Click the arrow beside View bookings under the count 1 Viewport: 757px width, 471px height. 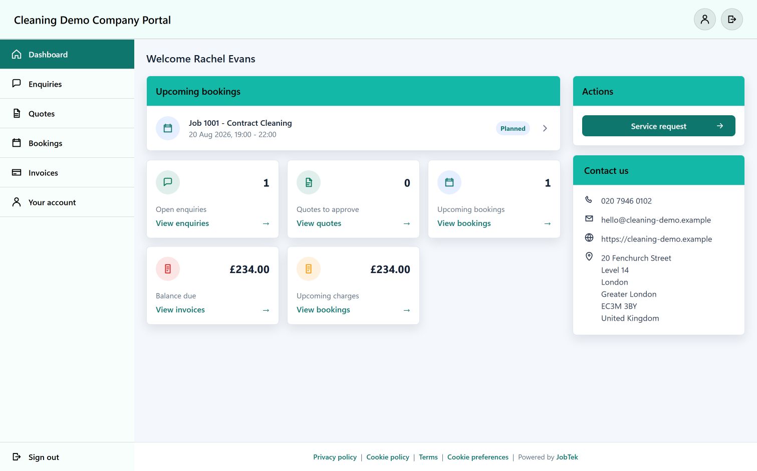point(548,223)
